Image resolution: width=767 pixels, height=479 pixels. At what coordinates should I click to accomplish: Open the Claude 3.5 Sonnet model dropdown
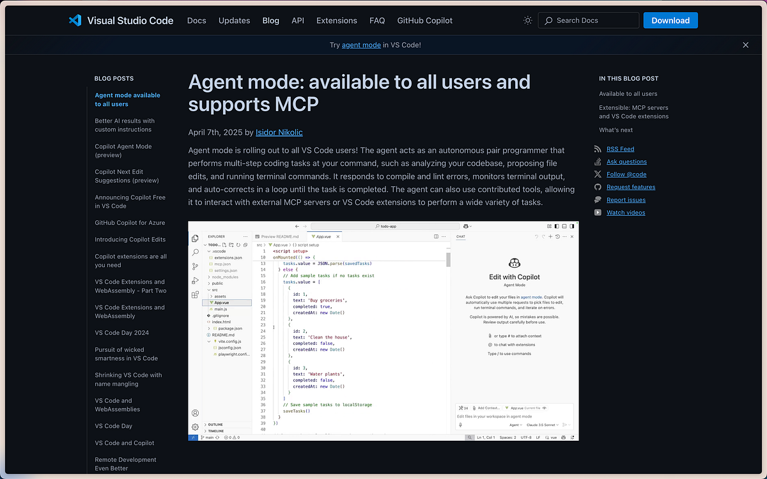(541, 425)
